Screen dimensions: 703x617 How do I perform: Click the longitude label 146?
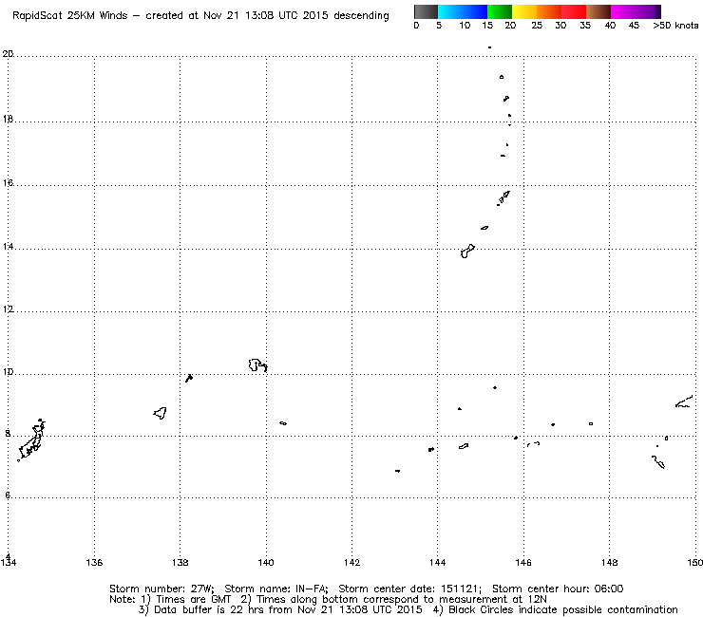(523, 562)
